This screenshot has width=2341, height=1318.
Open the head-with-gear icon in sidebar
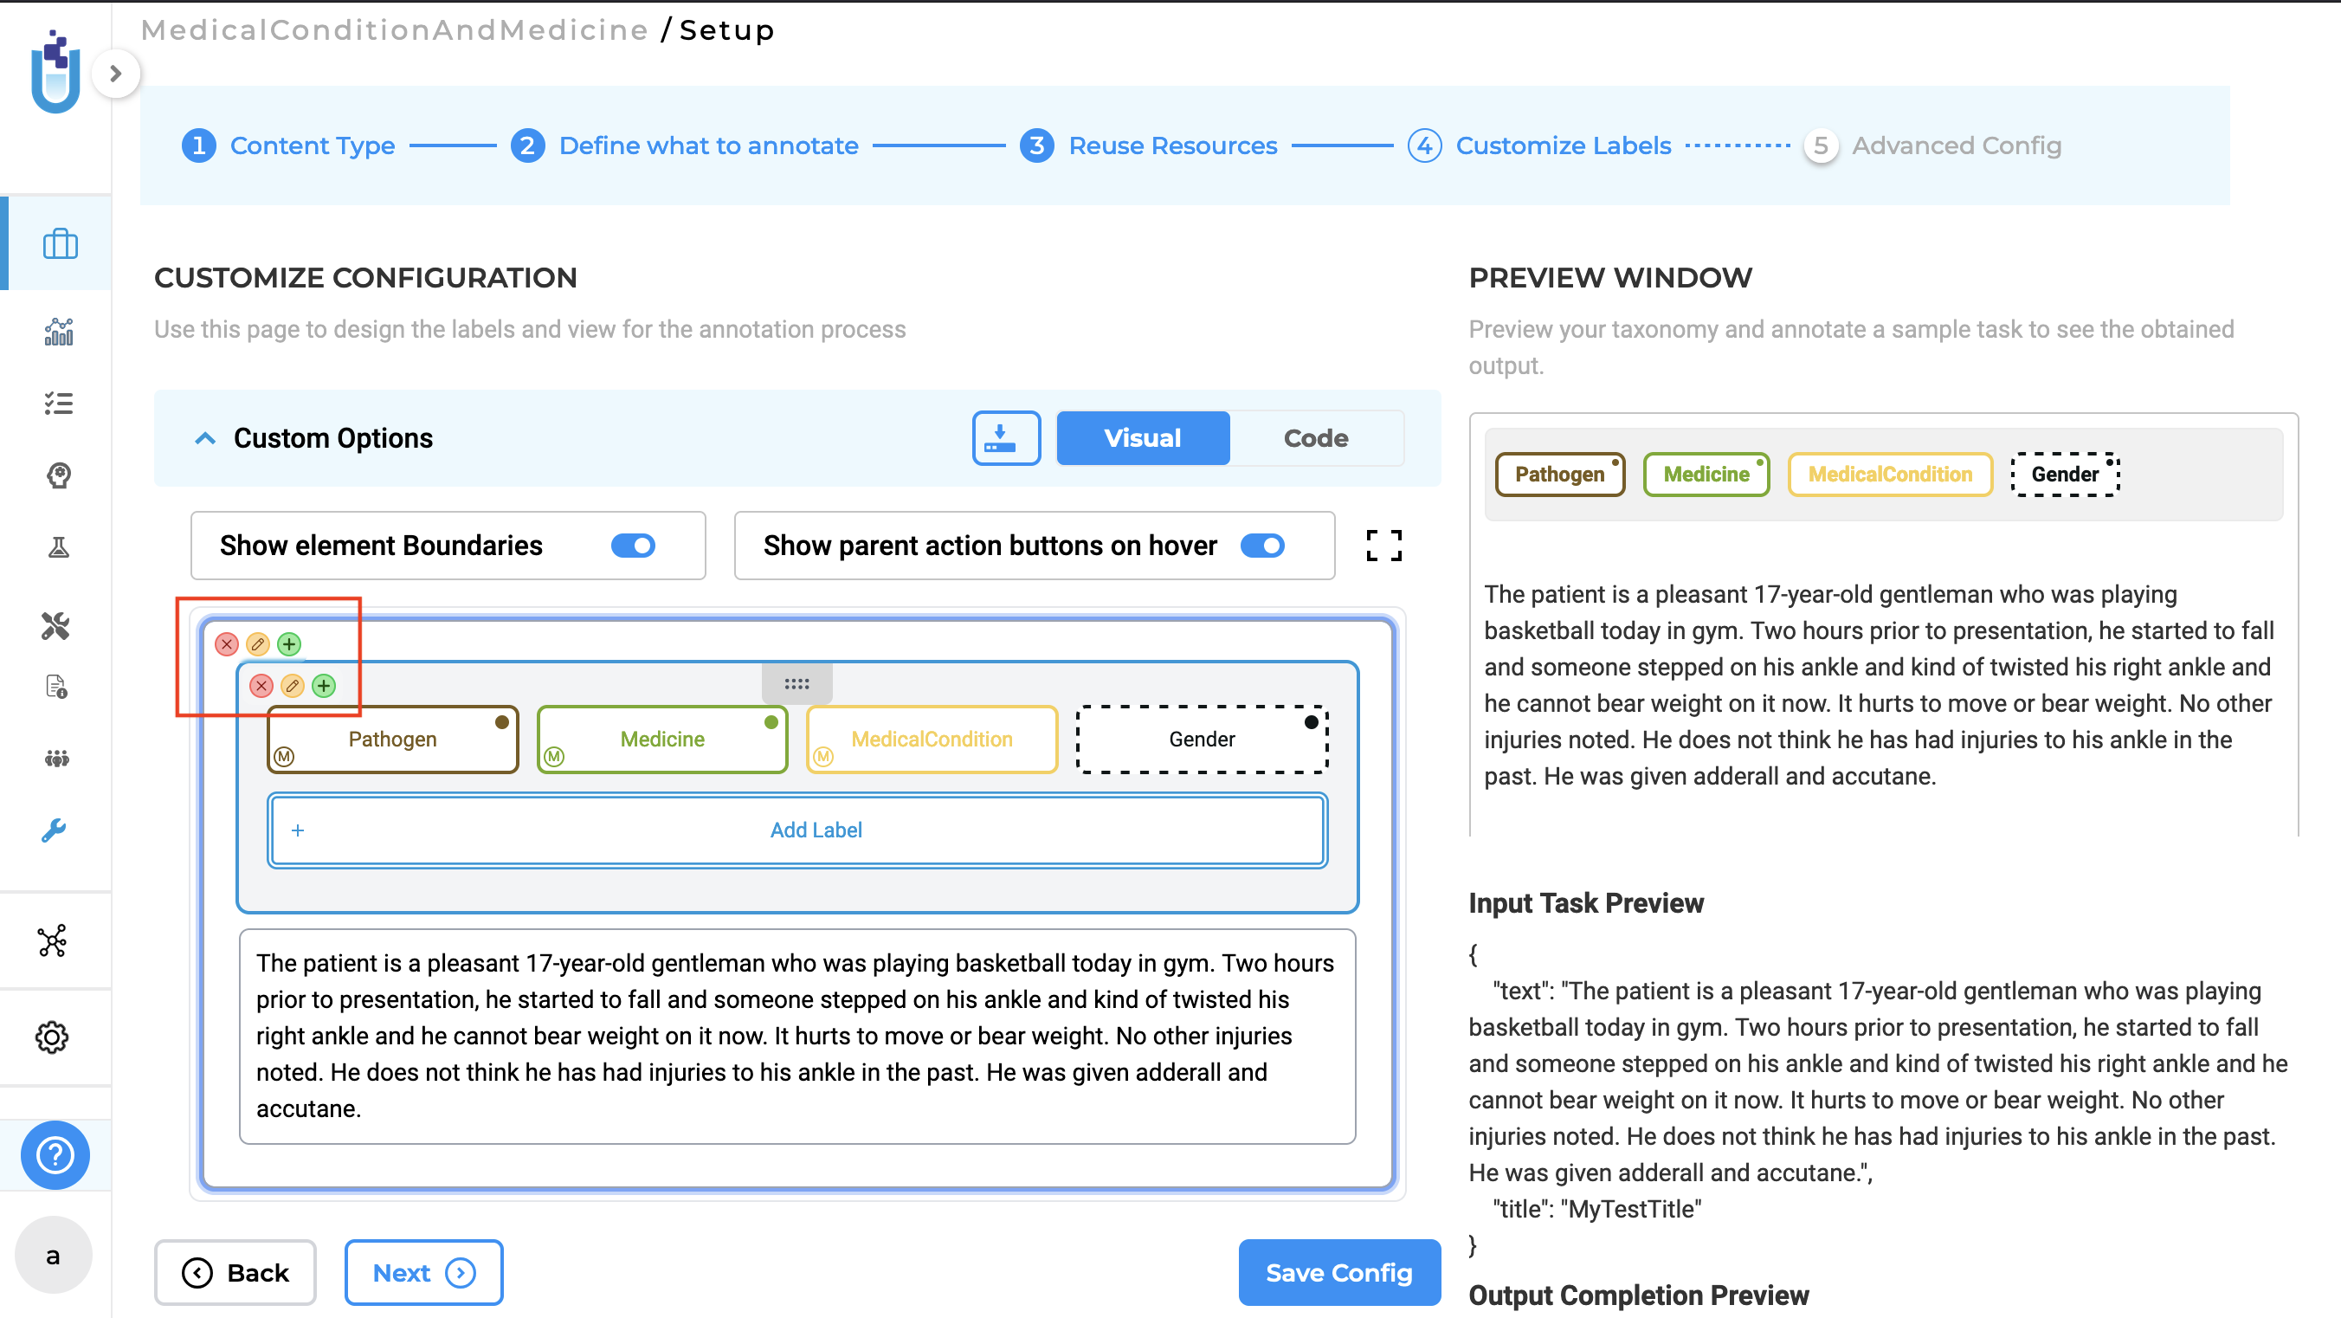59,475
